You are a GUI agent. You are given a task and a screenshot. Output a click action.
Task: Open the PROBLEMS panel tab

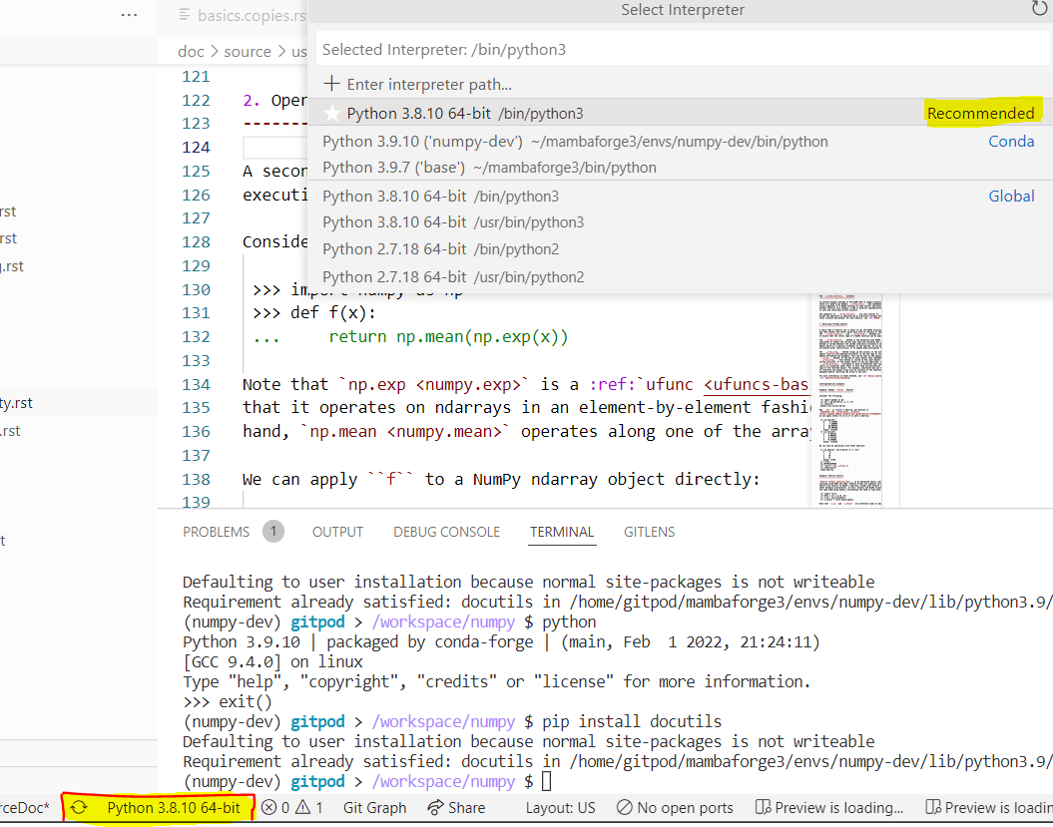pos(216,532)
